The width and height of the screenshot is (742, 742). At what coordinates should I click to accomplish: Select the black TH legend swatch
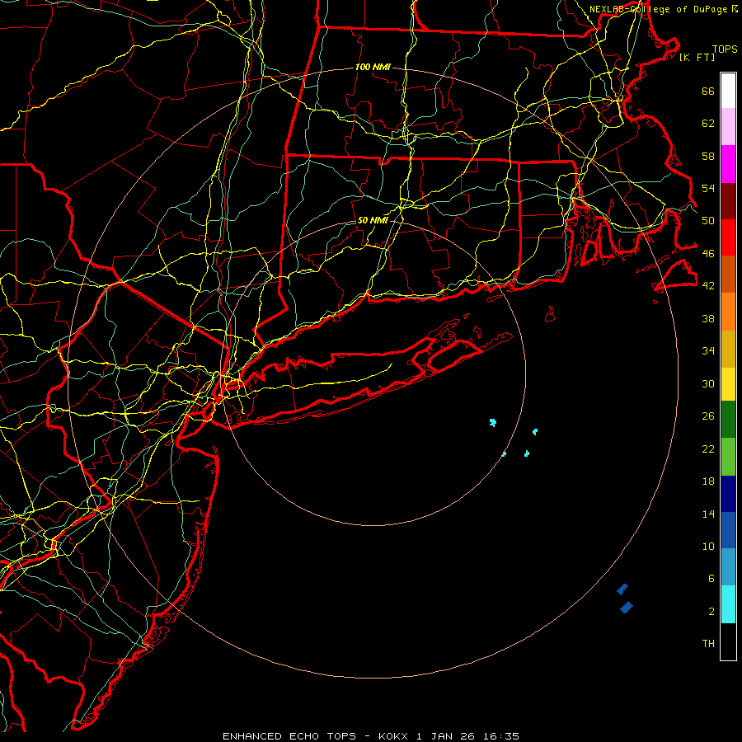click(728, 641)
